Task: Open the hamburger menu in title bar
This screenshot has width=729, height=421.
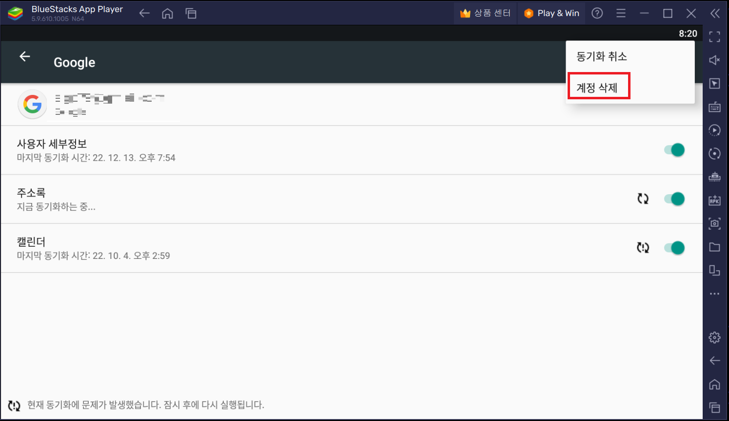Action: click(x=621, y=13)
